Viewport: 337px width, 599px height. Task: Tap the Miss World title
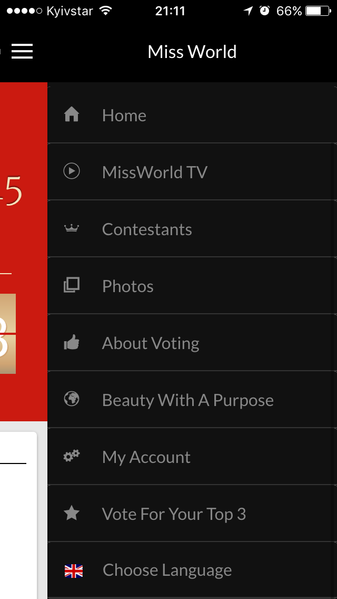coord(192,52)
